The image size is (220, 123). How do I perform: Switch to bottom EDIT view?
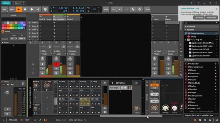27,120
